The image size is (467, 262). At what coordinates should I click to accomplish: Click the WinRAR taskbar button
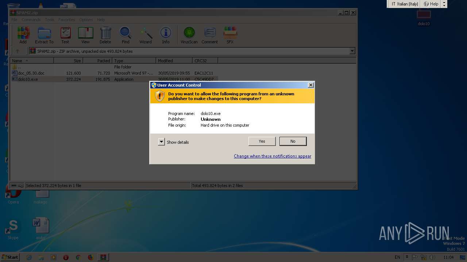click(x=103, y=257)
